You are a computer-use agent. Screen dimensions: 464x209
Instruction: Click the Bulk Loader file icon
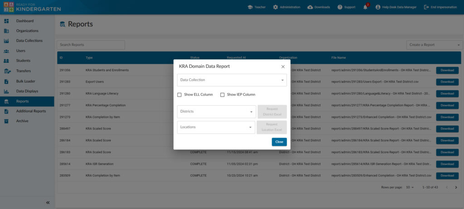6,81
